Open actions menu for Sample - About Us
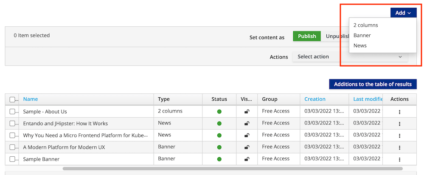Viewport: 427px width, 175px height. (x=399, y=112)
